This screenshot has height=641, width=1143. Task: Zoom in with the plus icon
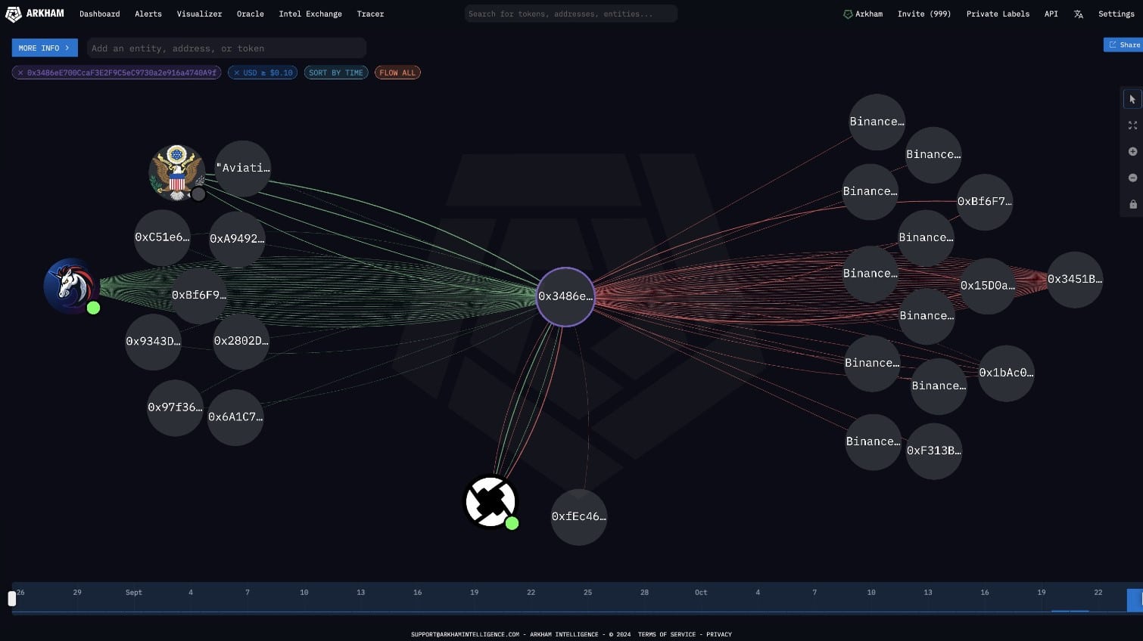click(x=1132, y=152)
